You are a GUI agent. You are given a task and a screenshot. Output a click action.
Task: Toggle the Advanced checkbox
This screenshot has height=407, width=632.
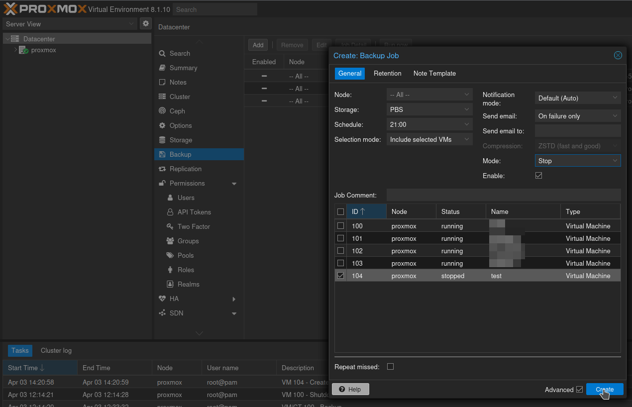[x=579, y=390]
